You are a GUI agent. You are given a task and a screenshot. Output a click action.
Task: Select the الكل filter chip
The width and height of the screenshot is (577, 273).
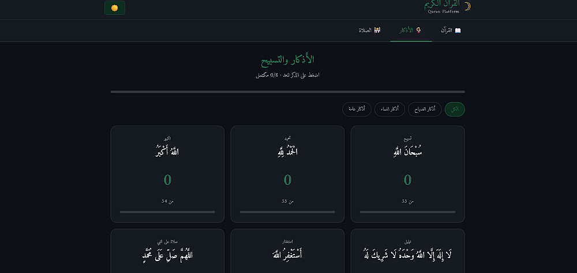[455, 109]
